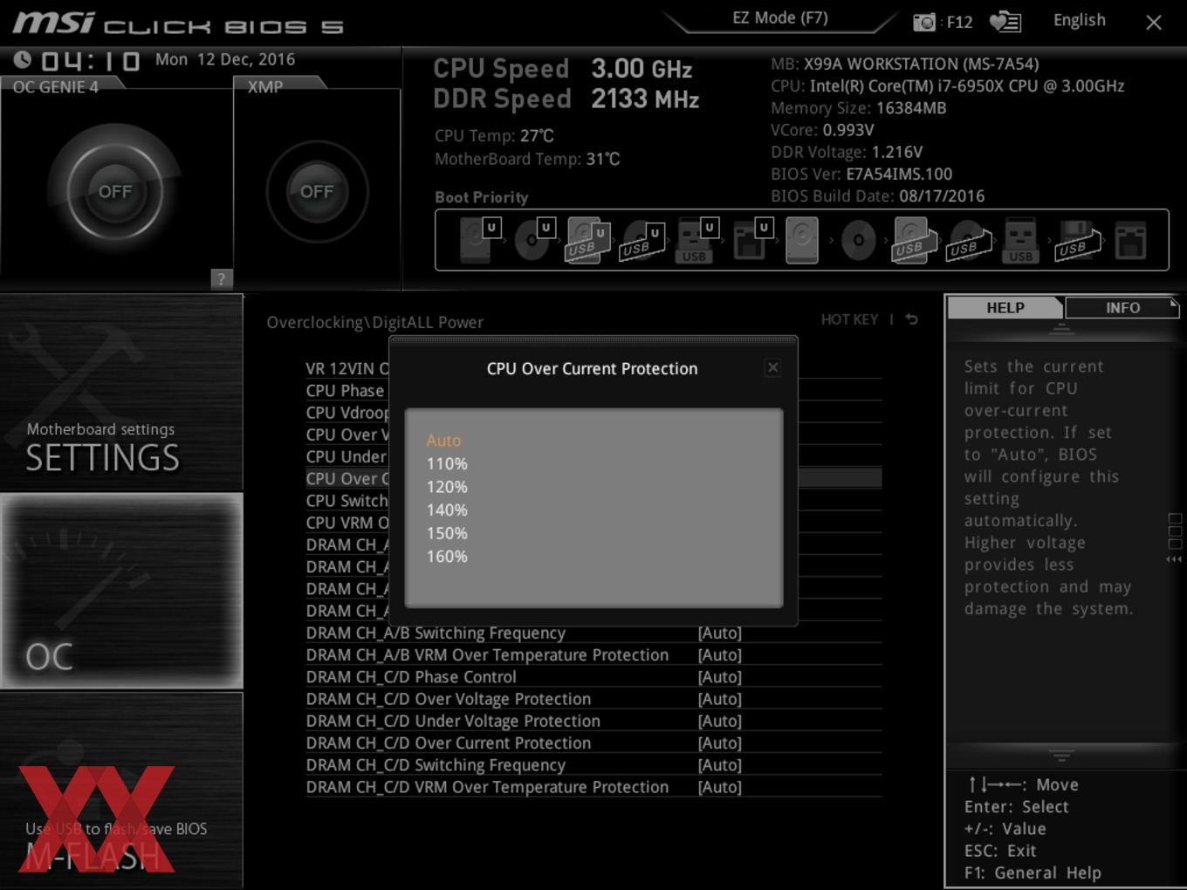Choose the legacy USB key boot icon
This screenshot has width=1187, height=890.
coord(1020,241)
